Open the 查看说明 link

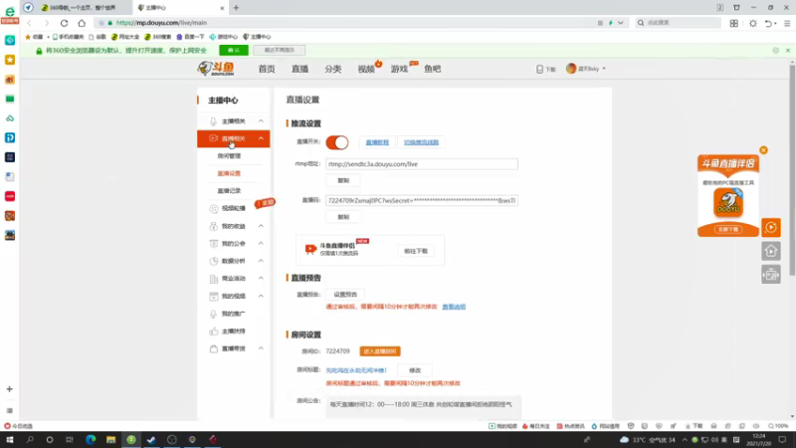tap(454, 307)
